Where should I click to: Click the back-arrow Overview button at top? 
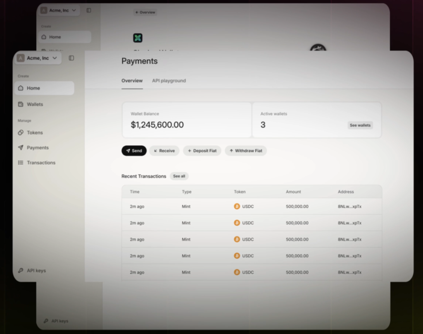145,12
